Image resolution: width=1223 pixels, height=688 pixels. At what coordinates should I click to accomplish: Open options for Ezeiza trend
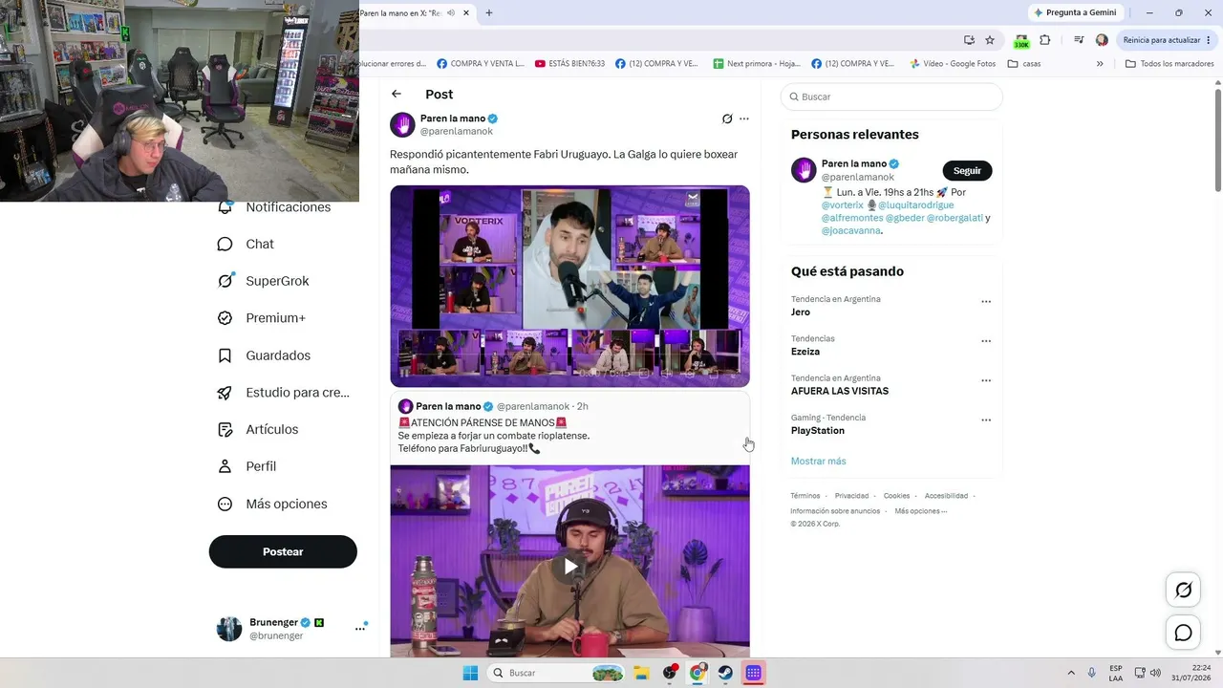pos(986,341)
